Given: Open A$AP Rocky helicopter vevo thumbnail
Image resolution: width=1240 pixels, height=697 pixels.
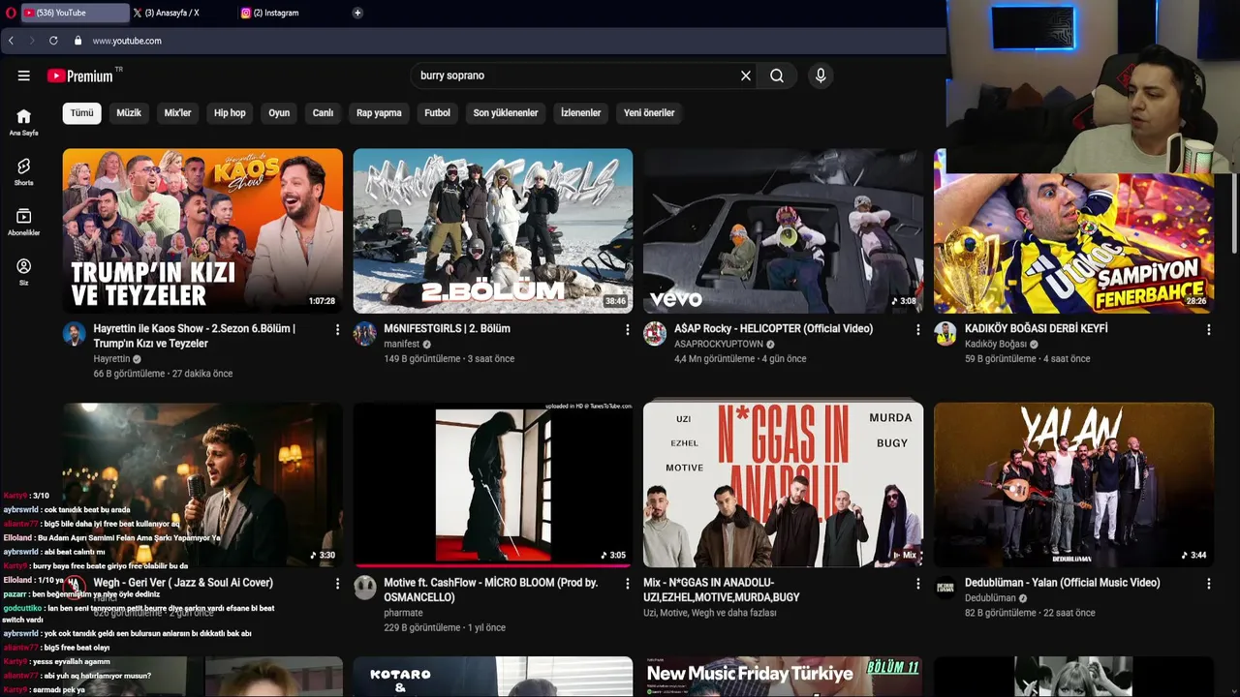Looking at the screenshot, I should pos(783,230).
